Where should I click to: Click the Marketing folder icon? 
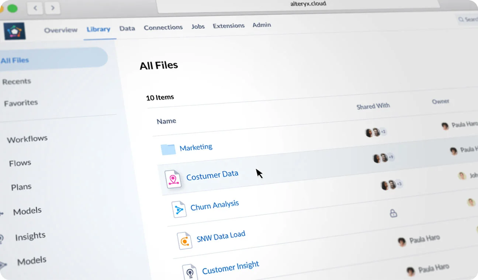(x=168, y=149)
